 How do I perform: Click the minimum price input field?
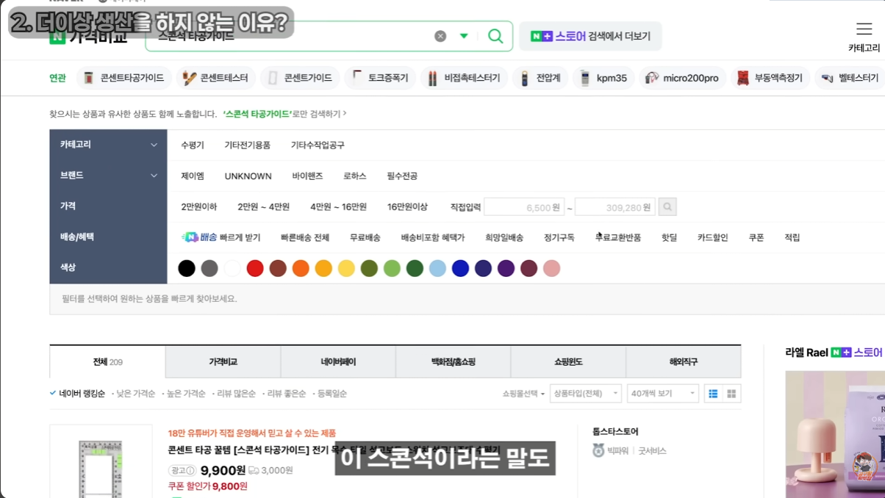(529, 206)
